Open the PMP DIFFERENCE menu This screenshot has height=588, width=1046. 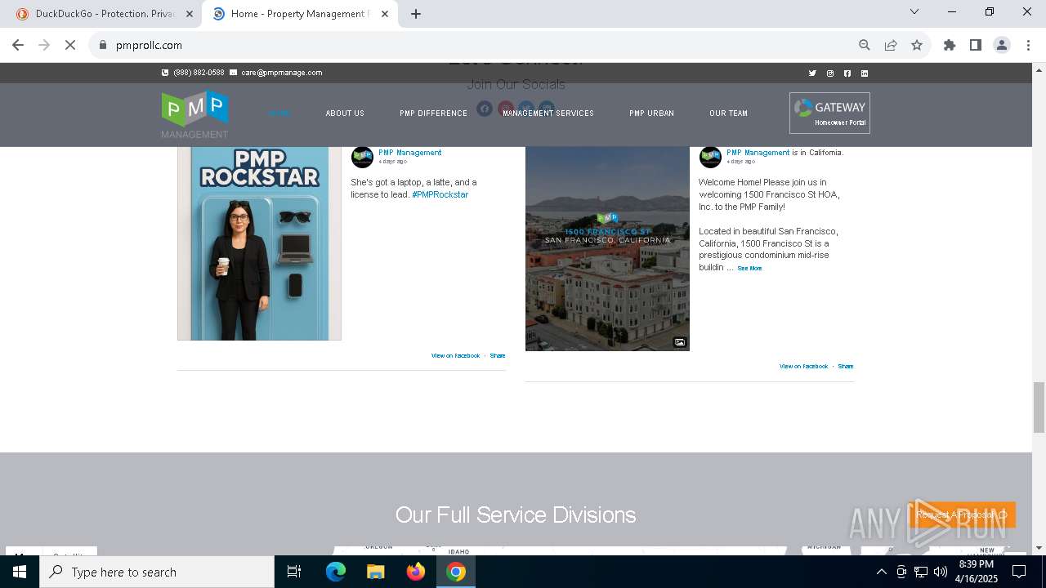click(x=433, y=114)
